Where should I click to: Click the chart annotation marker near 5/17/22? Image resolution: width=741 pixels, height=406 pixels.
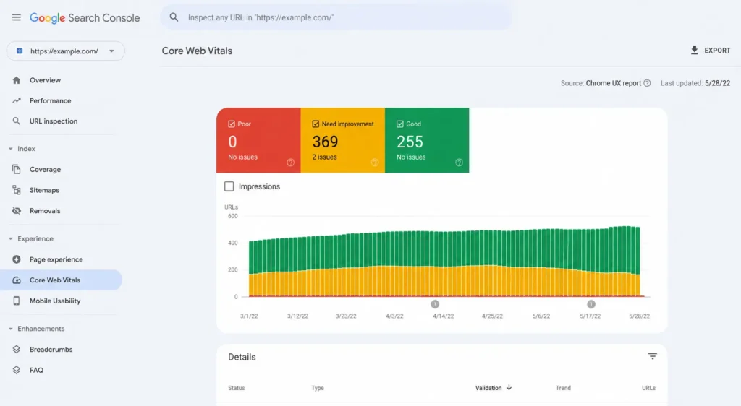(x=590, y=304)
